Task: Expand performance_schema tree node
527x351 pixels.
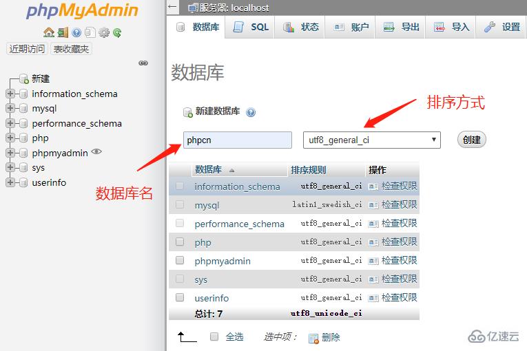Action: (x=10, y=123)
